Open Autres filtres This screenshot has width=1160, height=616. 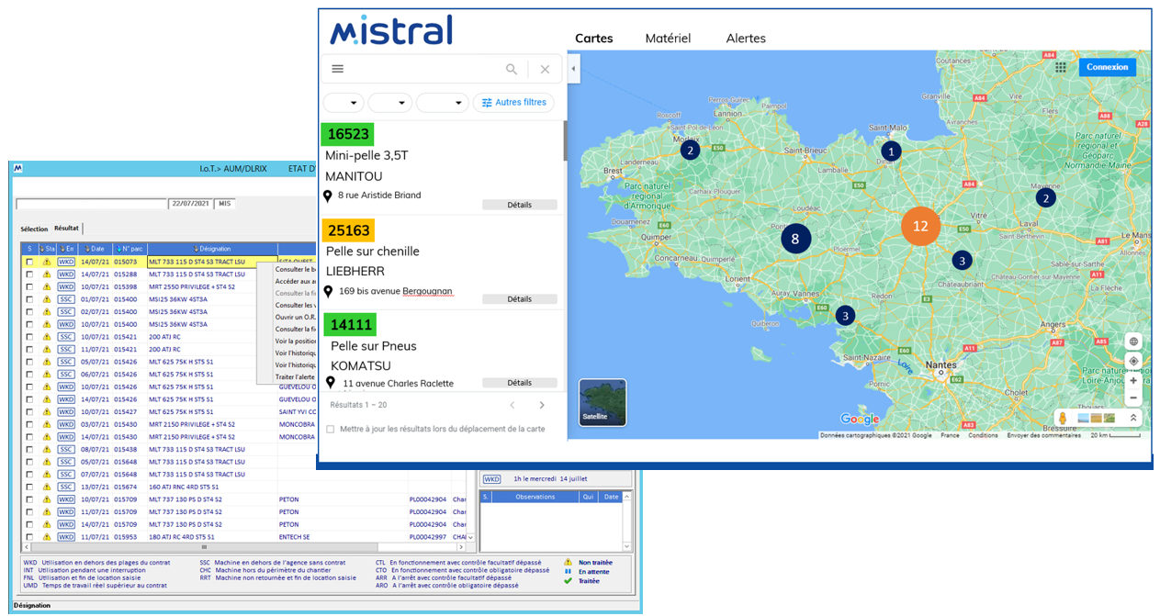coord(514,103)
